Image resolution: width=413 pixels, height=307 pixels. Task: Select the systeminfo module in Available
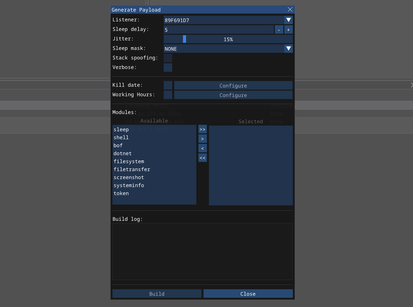click(x=129, y=185)
